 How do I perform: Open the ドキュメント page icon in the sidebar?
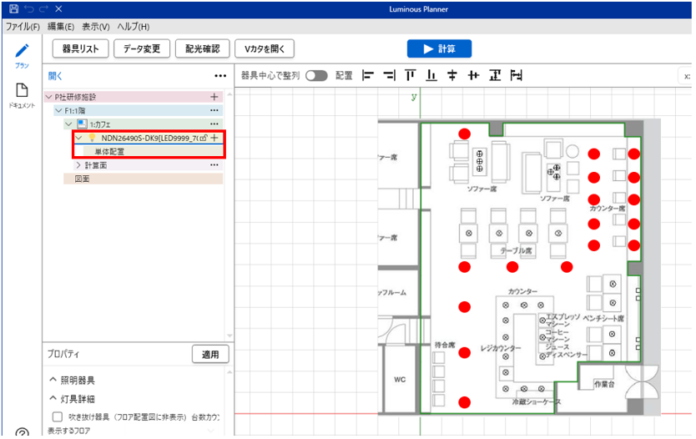[23, 91]
